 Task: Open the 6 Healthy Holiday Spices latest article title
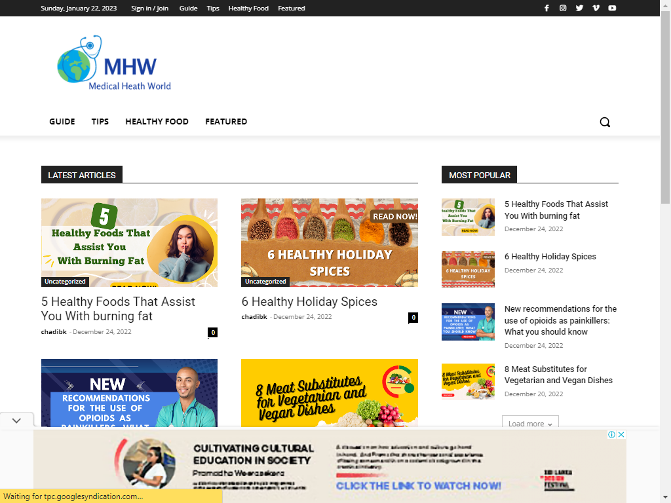pos(309,301)
